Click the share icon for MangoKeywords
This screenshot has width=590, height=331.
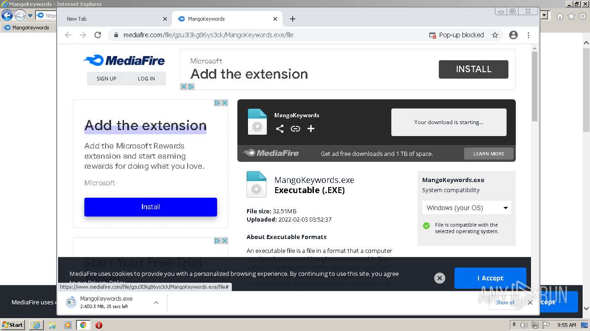tap(280, 129)
